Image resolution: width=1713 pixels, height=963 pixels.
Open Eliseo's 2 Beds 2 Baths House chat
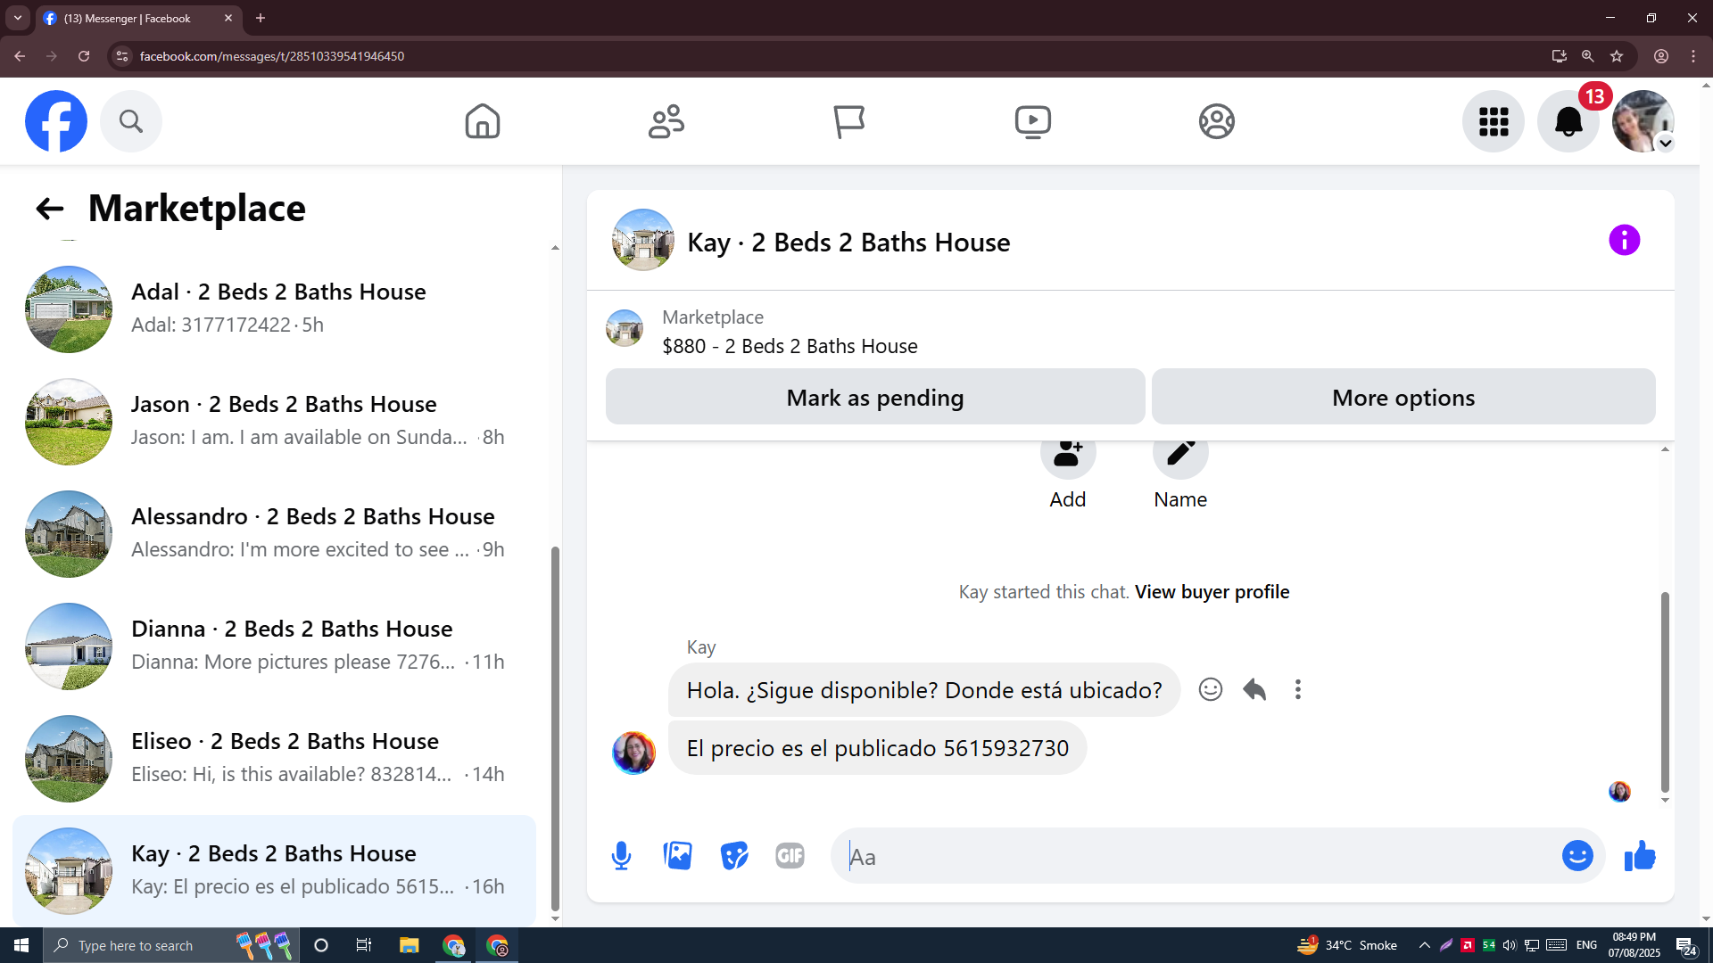click(275, 759)
